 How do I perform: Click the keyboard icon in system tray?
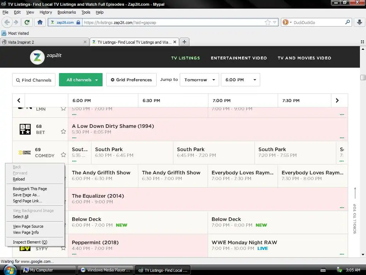323,270
